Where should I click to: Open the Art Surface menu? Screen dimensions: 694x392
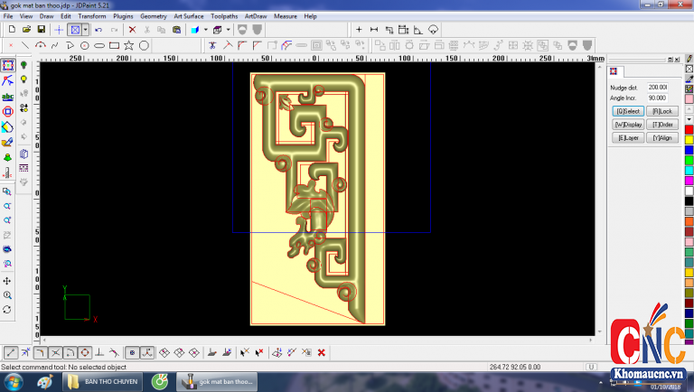pos(188,16)
